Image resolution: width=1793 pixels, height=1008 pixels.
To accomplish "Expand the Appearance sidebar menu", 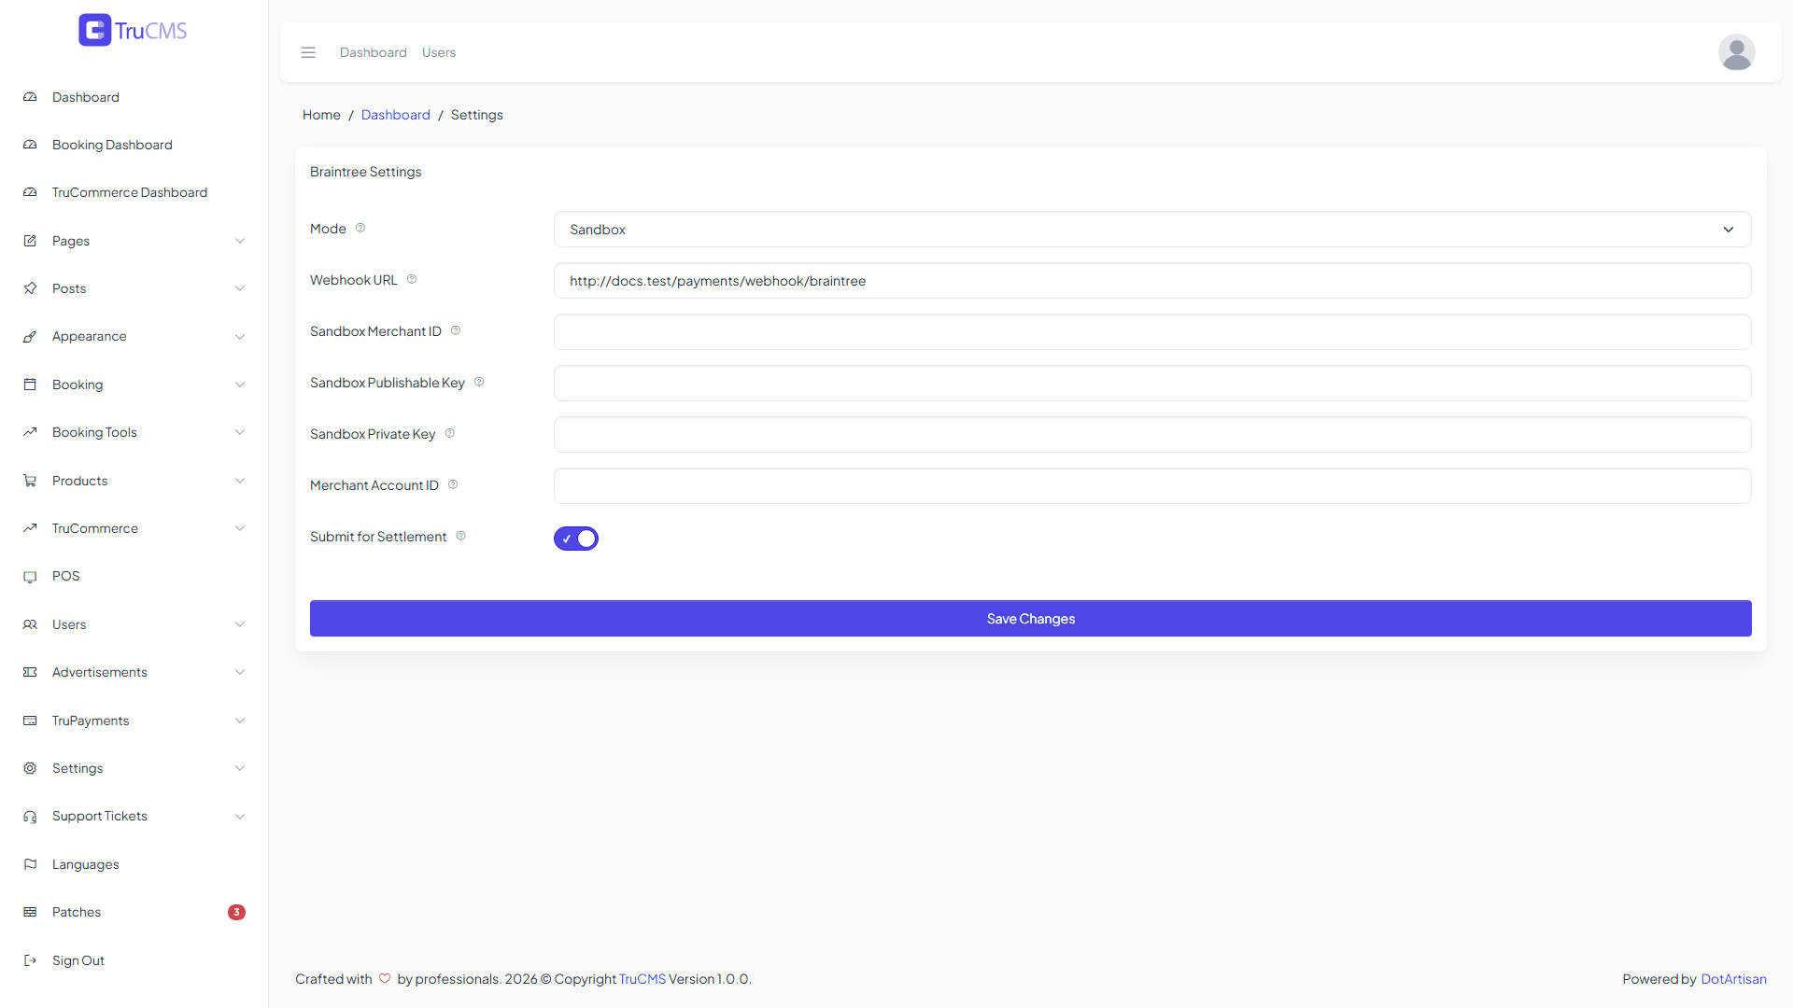I will [x=134, y=336].
